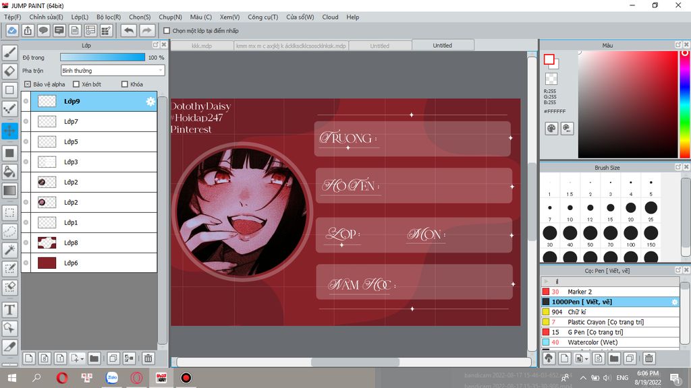The height and width of the screenshot is (388, 691).
Task: Click the Undo arrow in toolbar
Action: click(x=129, y=30)
